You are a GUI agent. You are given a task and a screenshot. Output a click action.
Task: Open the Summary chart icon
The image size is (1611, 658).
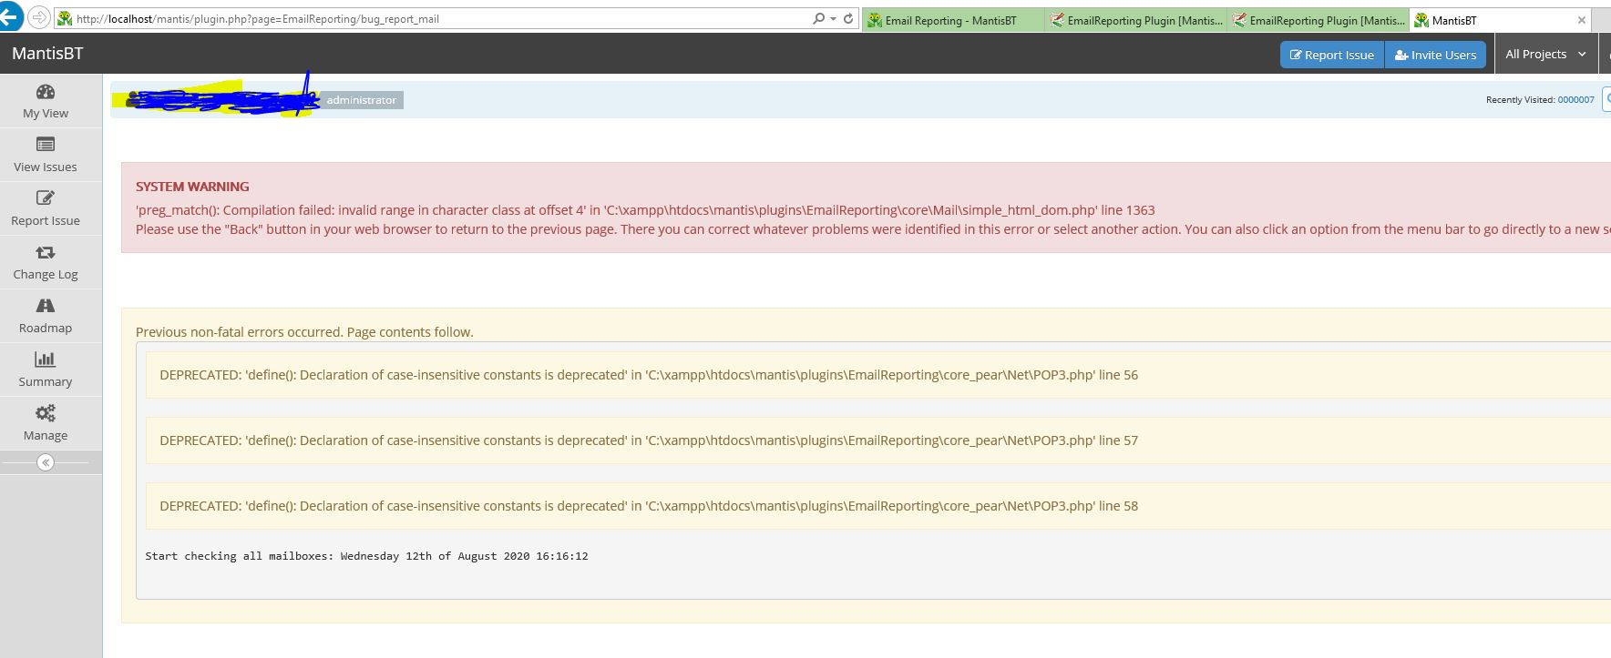(46, 359)
